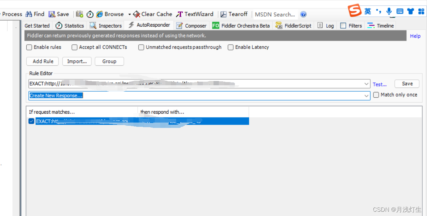The image size is (427, 216).
Task: Select the AutoResponder tab
Action: click(149, 25)
